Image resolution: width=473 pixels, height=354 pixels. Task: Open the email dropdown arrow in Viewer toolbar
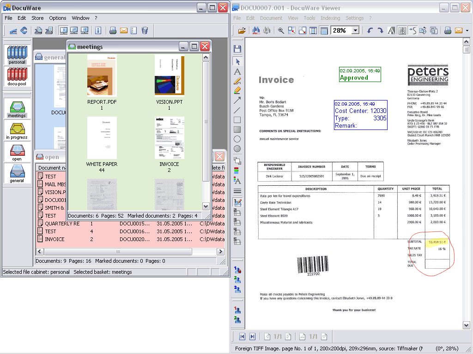click(x=467, y=31)
